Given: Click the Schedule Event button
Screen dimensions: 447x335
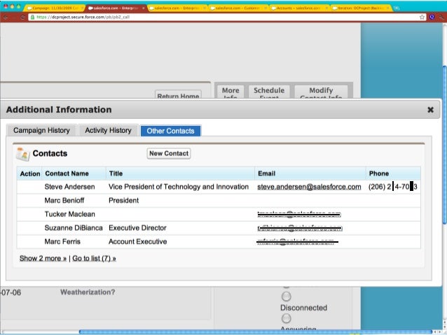Looking at the screenshot, I should click(269, 92).
